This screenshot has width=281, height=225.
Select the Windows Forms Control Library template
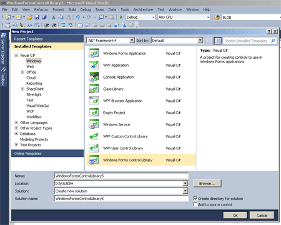coord(141,160)
